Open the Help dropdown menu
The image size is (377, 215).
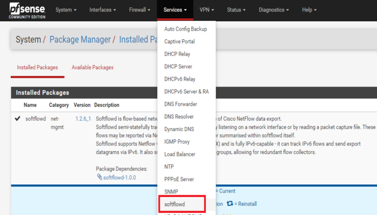click(310, 10)
